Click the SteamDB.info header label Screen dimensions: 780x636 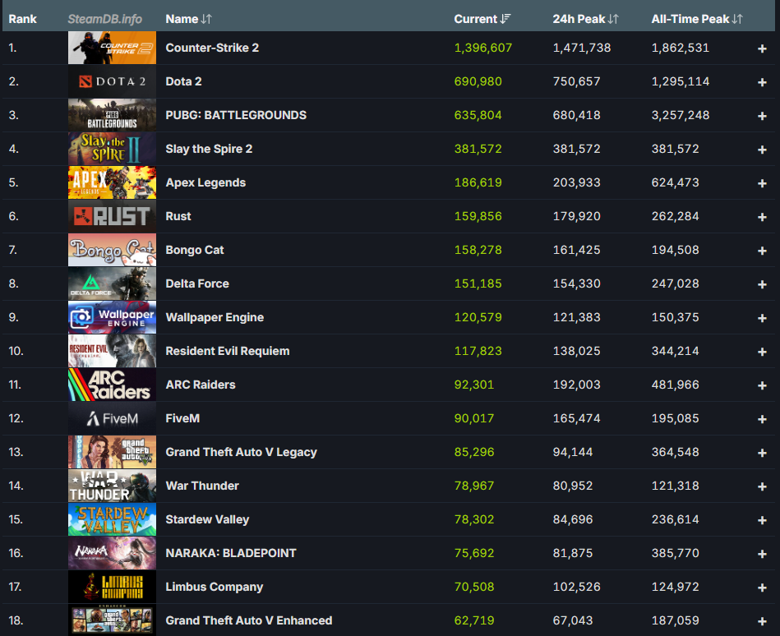click(x=104, y=19)
